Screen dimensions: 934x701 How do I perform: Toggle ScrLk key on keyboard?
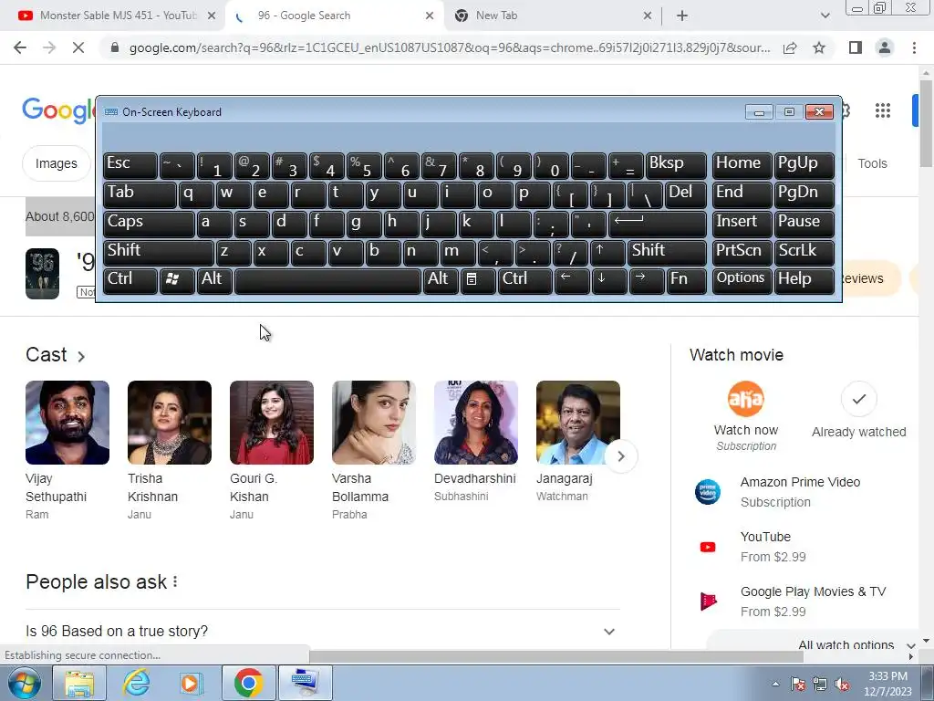[x=804, y=252]
